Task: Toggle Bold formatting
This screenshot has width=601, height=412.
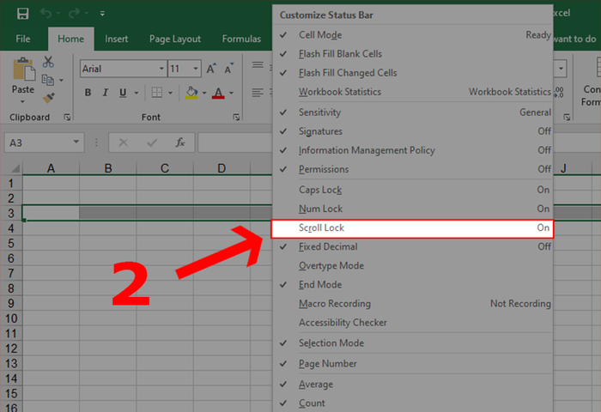Action: click(88, 93)
